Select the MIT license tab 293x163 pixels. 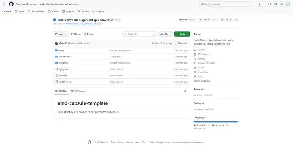[78, 91]
